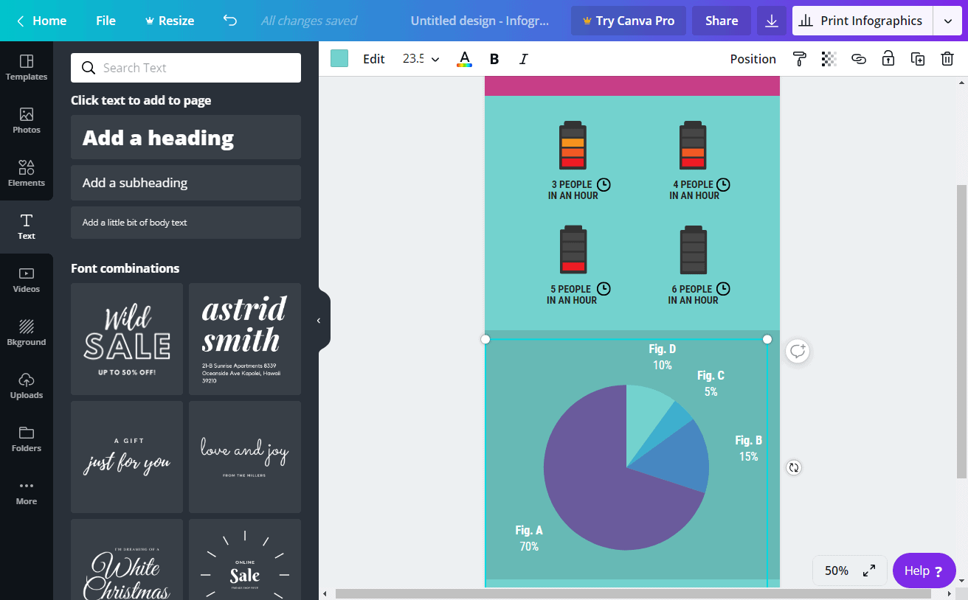Open the Elements sidebar panel
Screen dimensions: 968x600
pyautogui.click(x=27, y=174)
